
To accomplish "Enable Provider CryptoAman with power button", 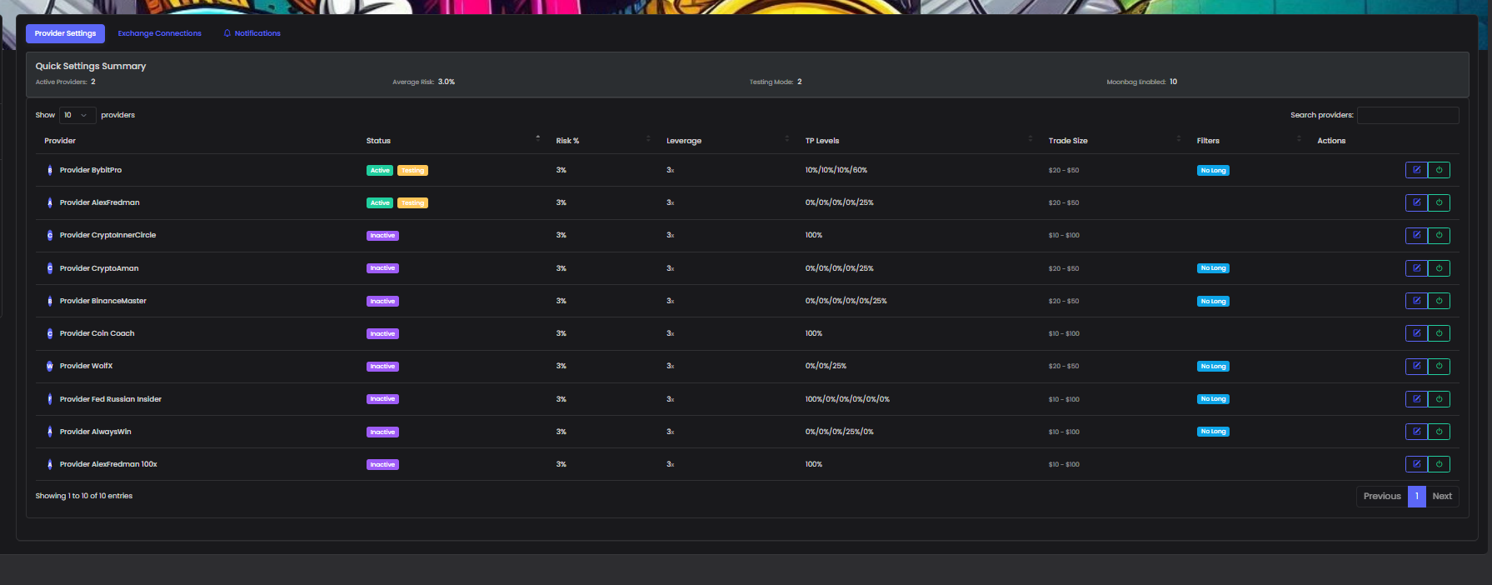I will coord(1439,268).
